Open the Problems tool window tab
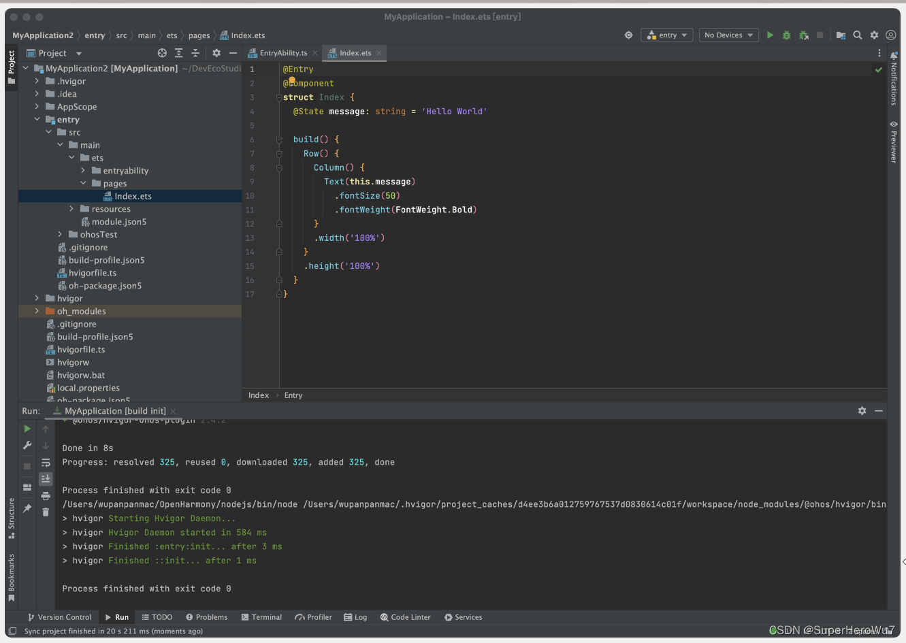 207,617
